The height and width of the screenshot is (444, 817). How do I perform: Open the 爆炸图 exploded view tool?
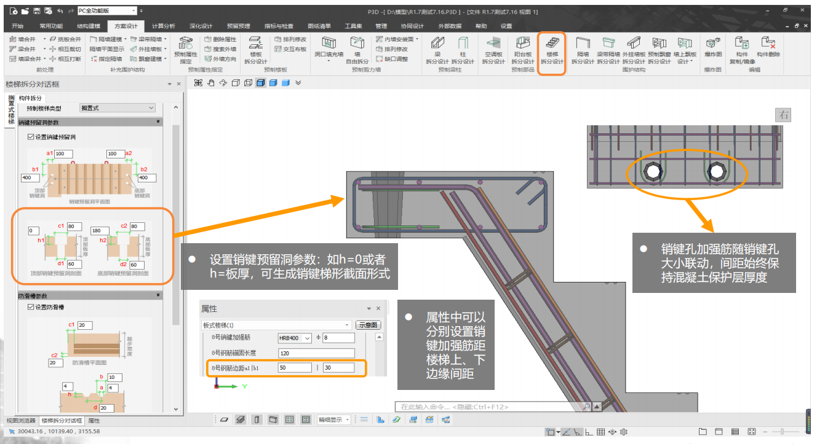click(712, 49)
